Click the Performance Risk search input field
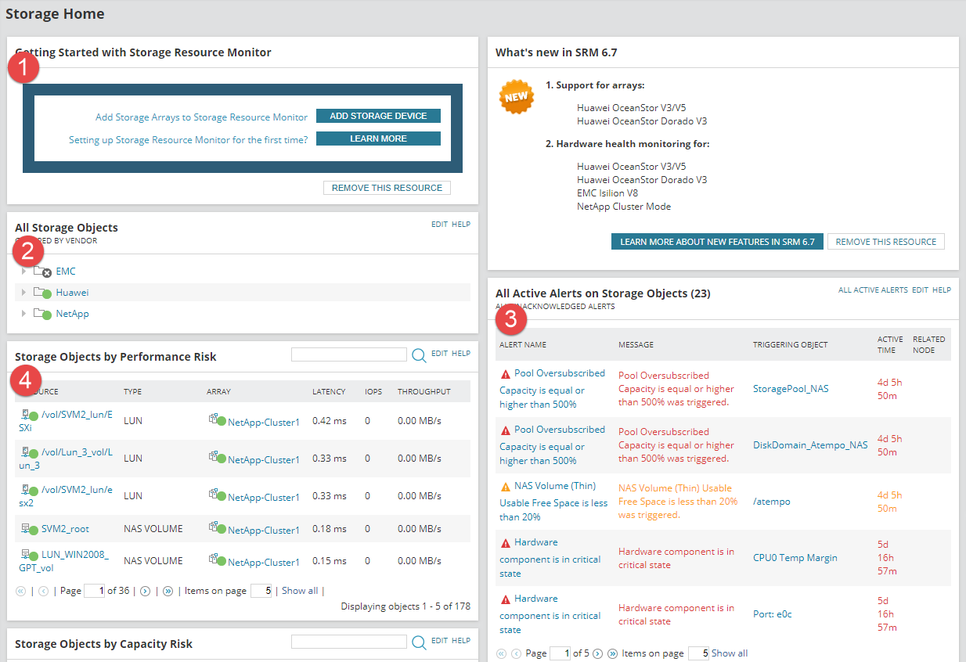Viewport: 966px width, 662px height. (349, 355)
